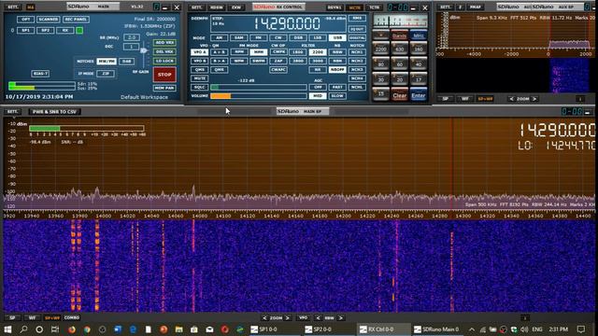Select the 160 band keypad button
The width and height of the screenshot is (598, 336).
click(x=419, y=49)
